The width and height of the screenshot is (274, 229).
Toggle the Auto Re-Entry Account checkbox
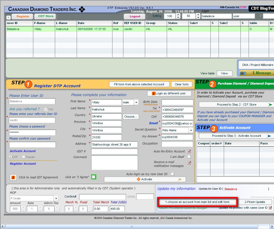pos(189,151)
